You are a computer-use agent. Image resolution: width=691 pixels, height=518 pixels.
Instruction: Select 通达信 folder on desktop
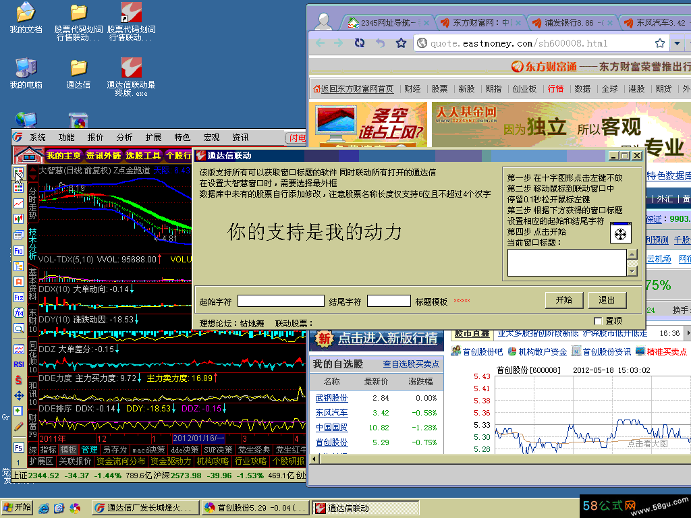pos(78,73)
